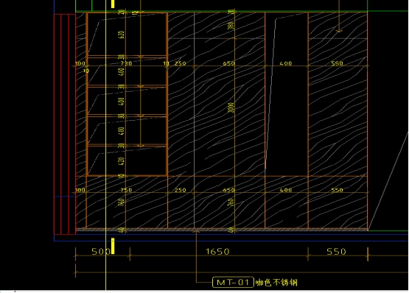Click the 咖色不锈钢 annotation text
The width and height of the screenshot is (409, 293).
pos(276,283)
